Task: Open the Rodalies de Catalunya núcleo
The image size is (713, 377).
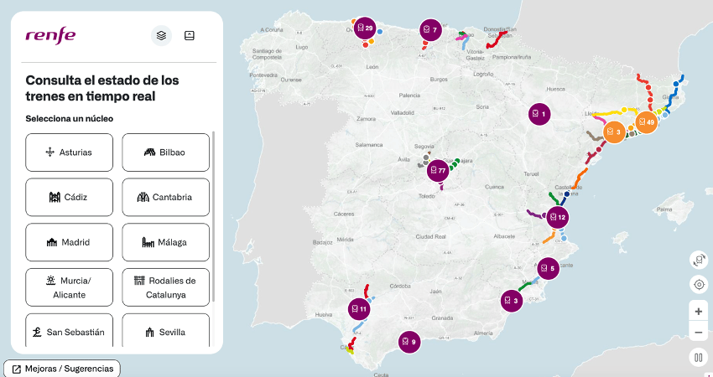Action: (x=165, y=287)
